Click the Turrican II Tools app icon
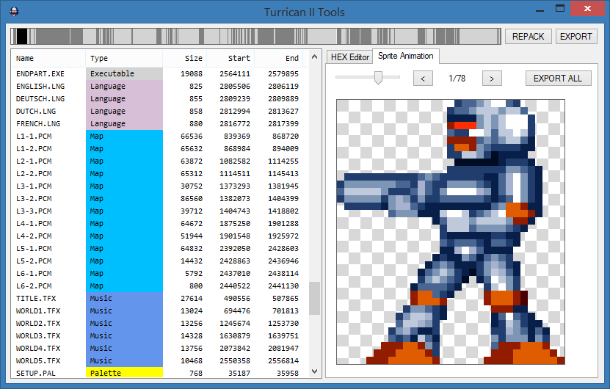 (x=14, y=12)
